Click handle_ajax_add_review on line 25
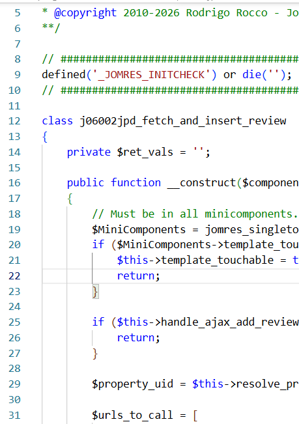Viewport: 299px width, 424px height. pyautogui.click(x=230, y=322)
